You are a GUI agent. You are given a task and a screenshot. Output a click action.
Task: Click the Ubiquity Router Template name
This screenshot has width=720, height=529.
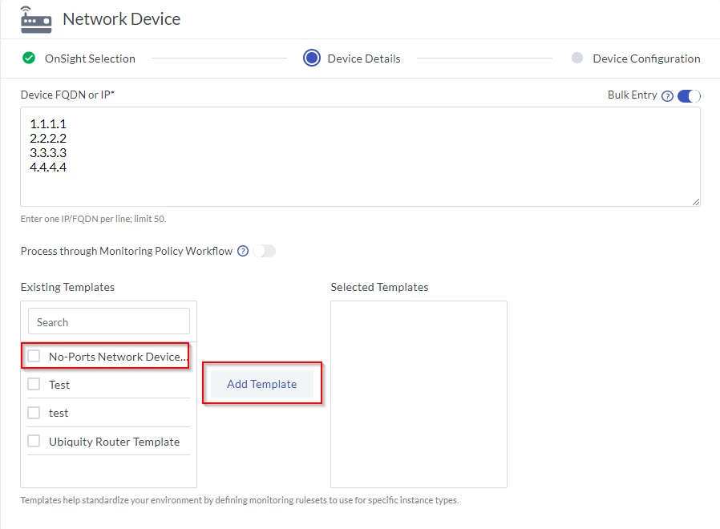pyautogui.click(x=115, y=442)
